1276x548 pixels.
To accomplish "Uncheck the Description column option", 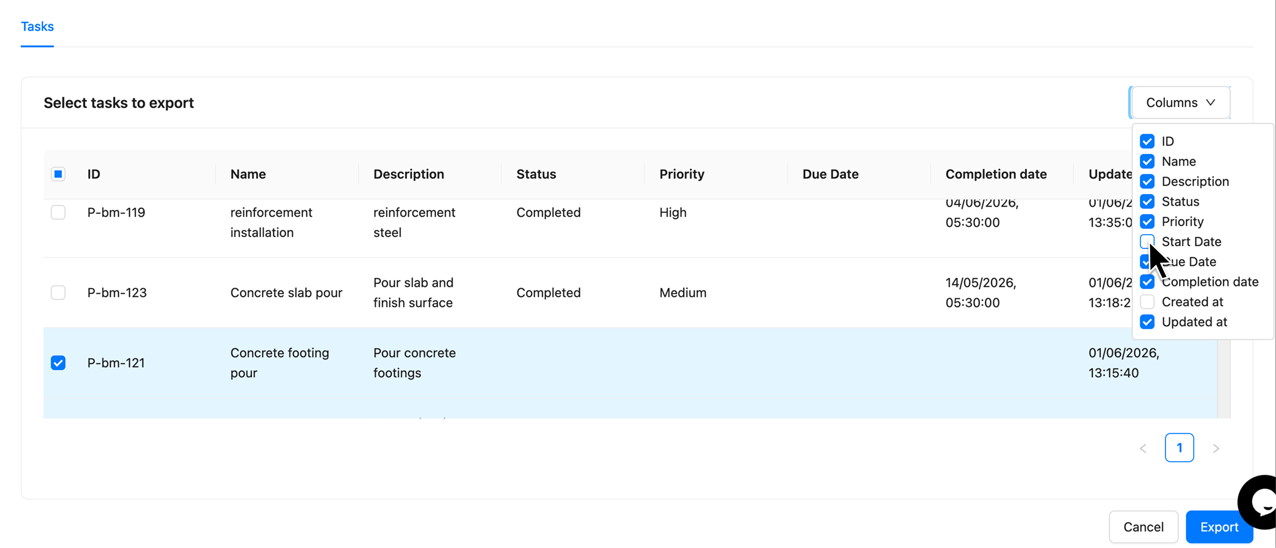I will pyautogui.click(x=1147, y=181).
